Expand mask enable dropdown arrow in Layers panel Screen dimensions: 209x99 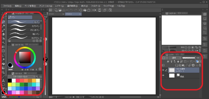click(188, 61)
